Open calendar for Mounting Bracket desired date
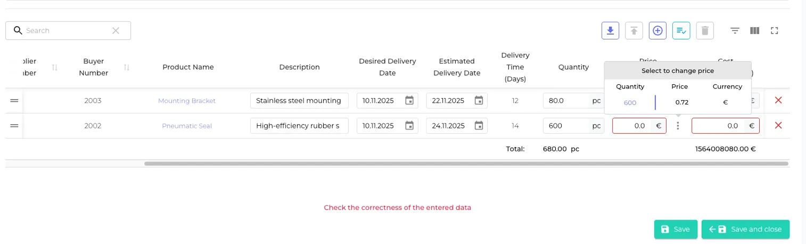 409,100
